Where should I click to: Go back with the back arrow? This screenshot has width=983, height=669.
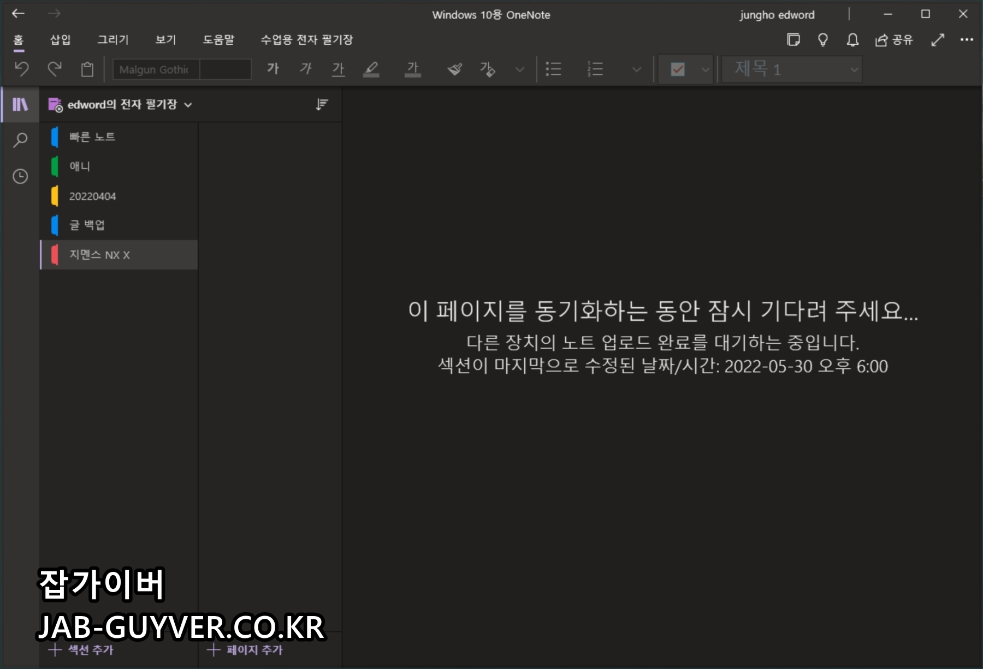tap(19, 14)
